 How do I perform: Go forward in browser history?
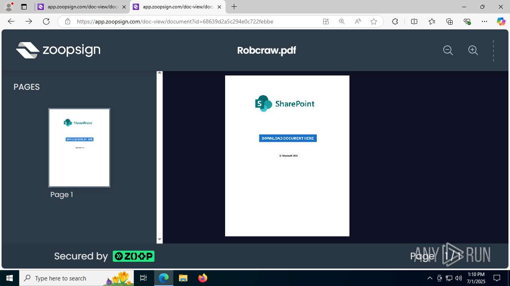pos(29,21)
